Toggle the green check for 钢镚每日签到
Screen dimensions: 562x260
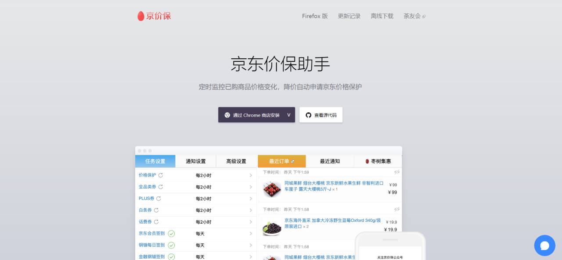point(172,245)
